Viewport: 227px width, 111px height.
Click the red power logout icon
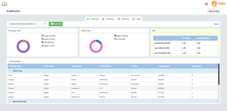[206, 4]
